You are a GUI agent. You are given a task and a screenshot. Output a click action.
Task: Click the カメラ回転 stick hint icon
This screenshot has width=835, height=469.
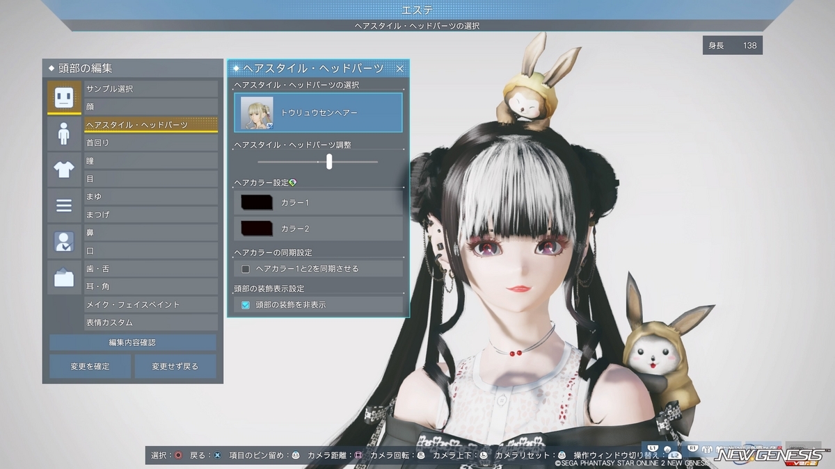pyautogui.click(x=420, y=455)
